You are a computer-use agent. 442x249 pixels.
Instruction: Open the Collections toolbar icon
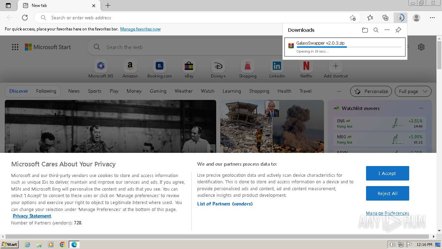point(385,18)
